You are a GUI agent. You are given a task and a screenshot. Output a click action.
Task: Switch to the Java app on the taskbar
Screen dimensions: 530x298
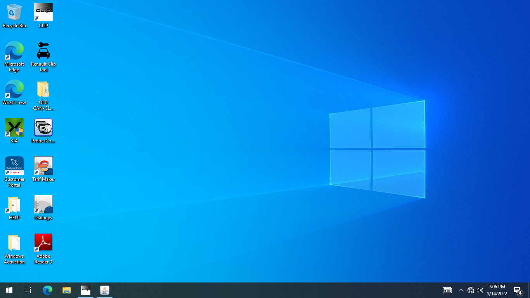(x=104, y=290)
